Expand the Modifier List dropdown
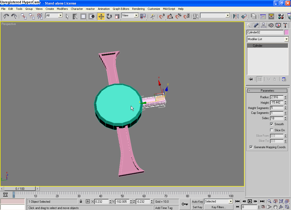This screenshot has height=210, width=291. click(x=286, y=39)
